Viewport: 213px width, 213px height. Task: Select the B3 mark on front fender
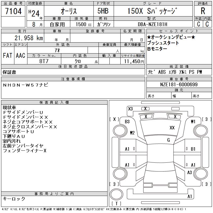[x=127, y=122]
